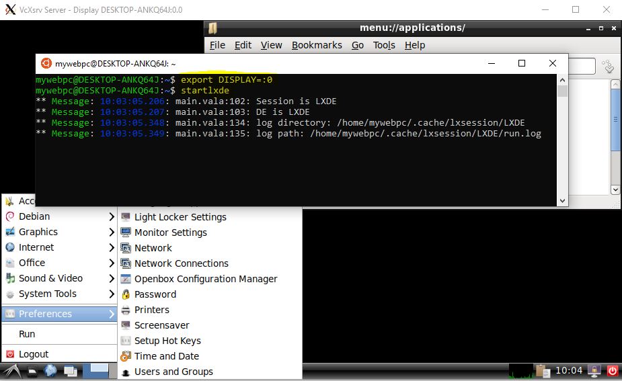Screen dimensions: 622x381
Task: Open Printers via its printer icon
Action: click(126, 310)
